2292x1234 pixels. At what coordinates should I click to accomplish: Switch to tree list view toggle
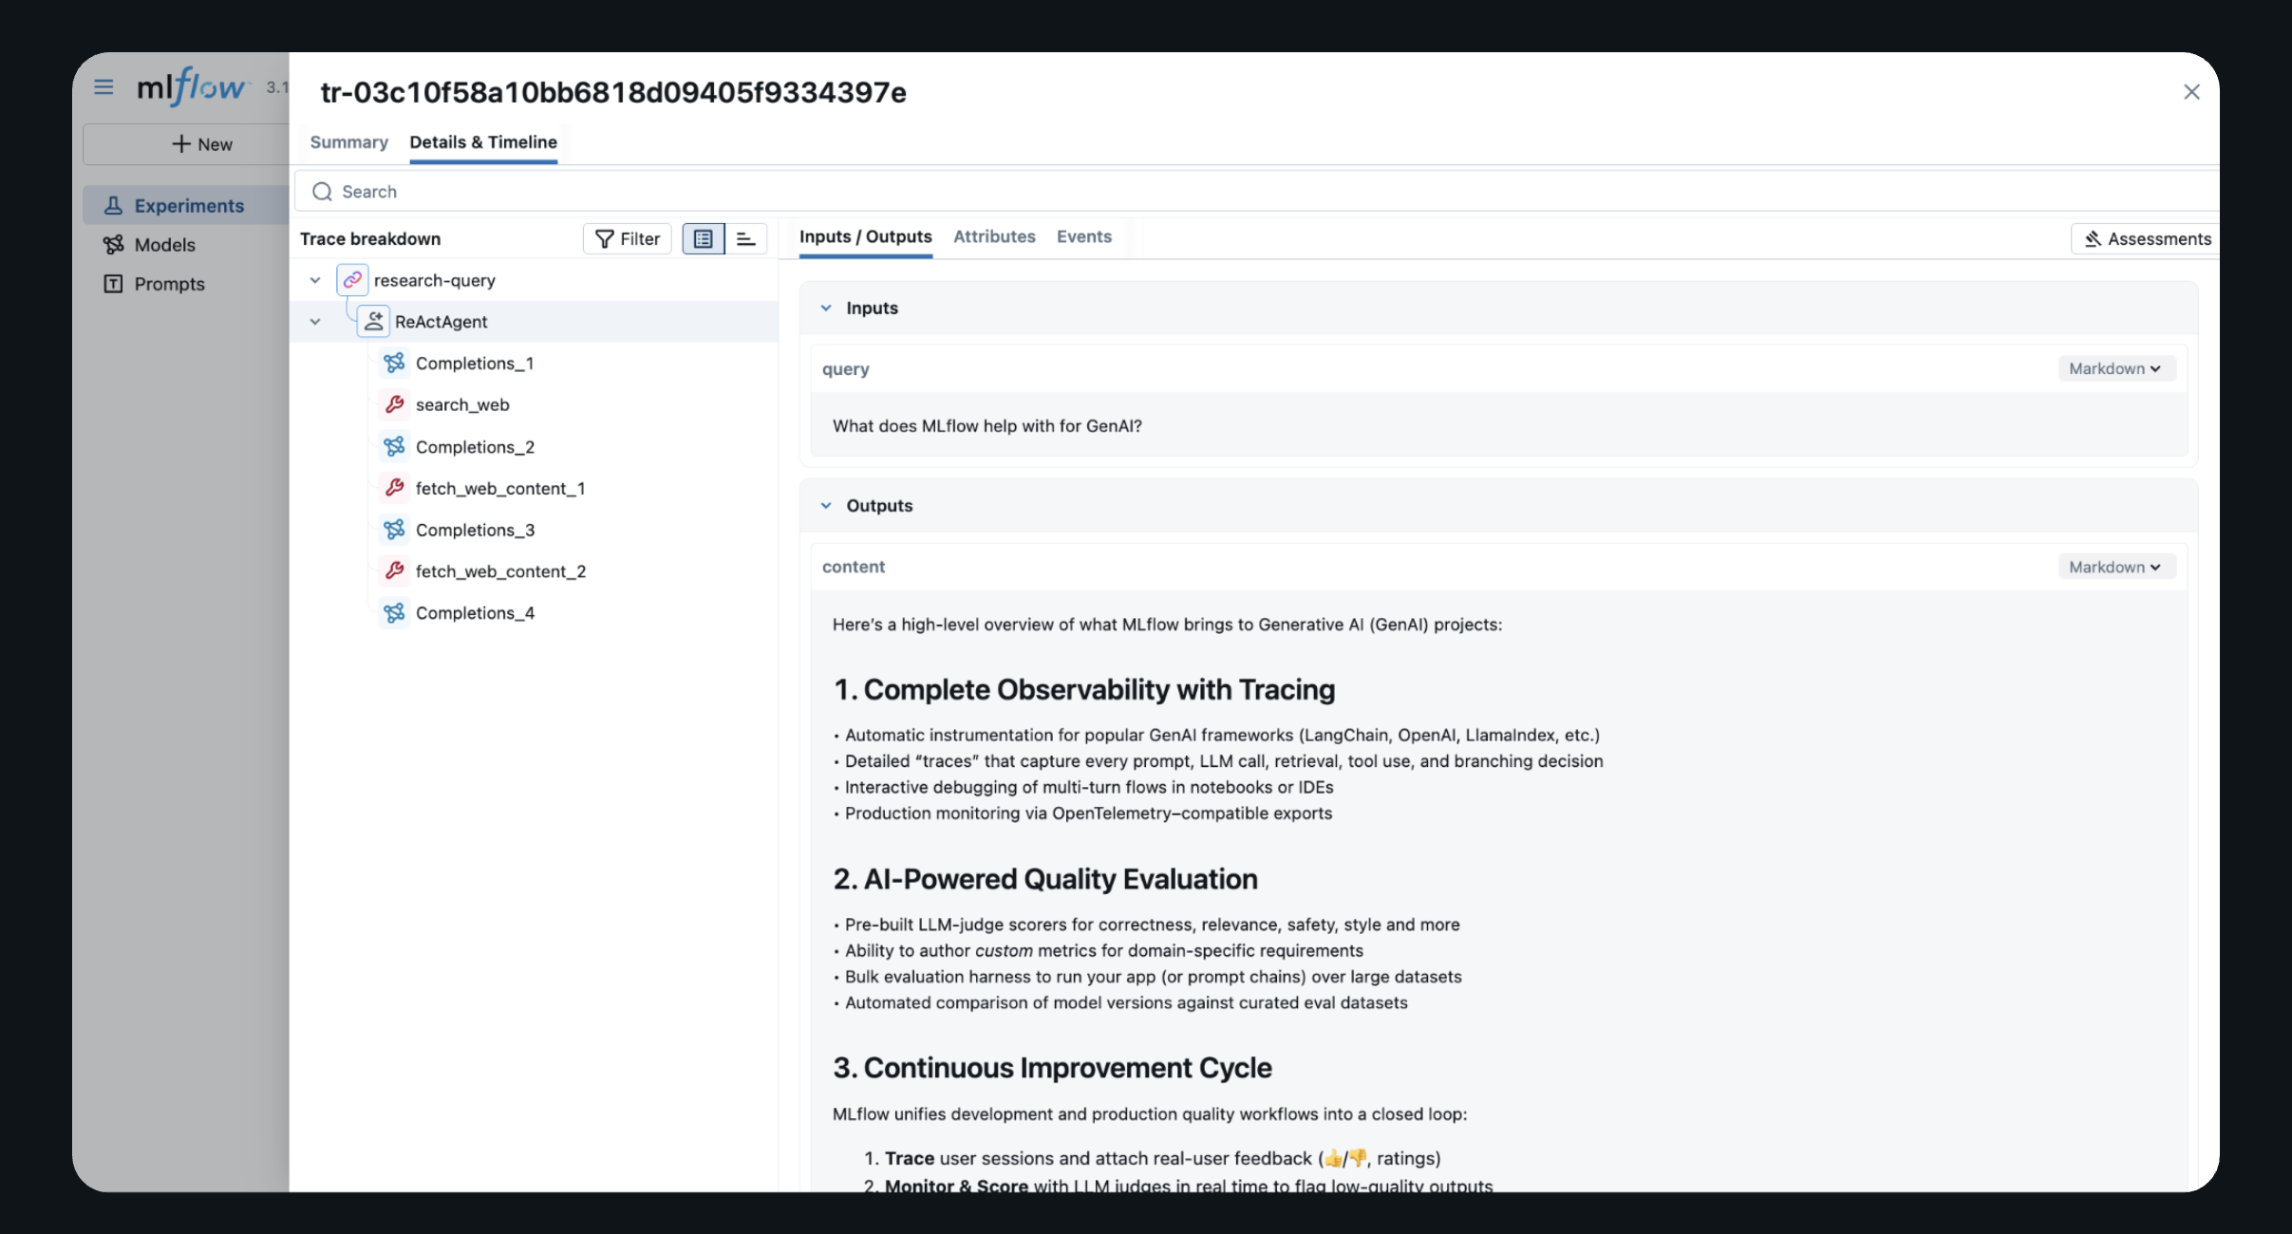pyautogui.click(x=703, y=239)
